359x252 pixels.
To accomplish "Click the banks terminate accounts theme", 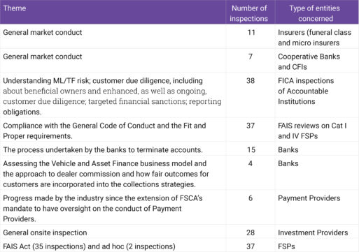I will click(103, 149).
